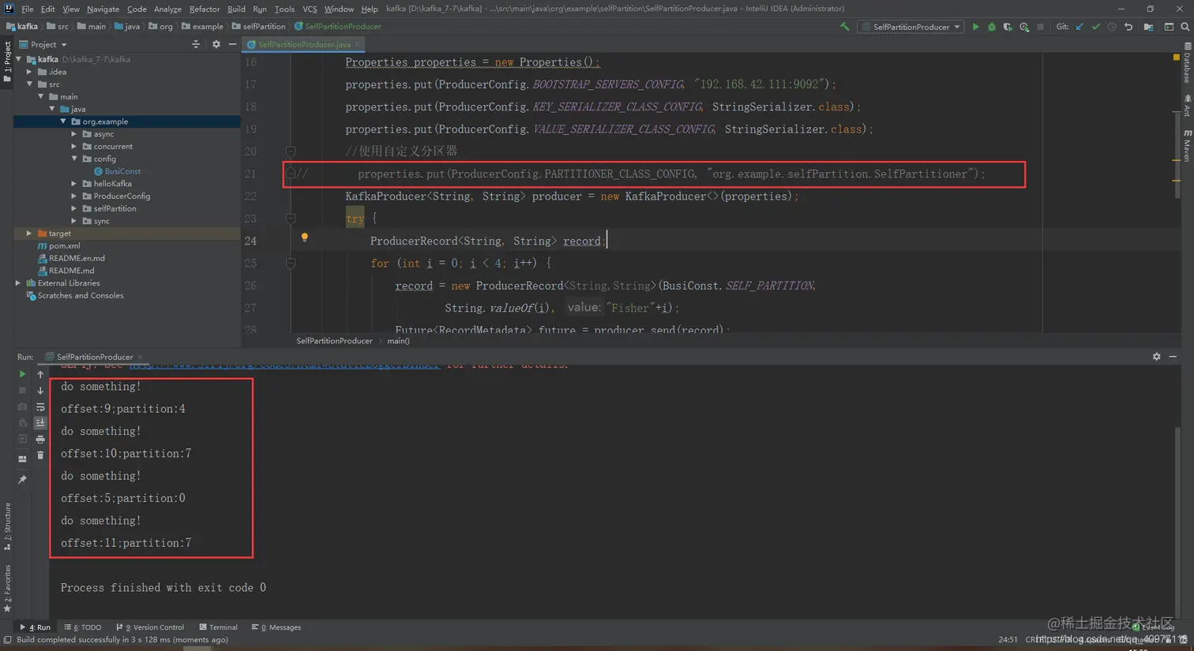Hide the Project panel
This screenshot has height=651, width=1194.
pos(232,44)
